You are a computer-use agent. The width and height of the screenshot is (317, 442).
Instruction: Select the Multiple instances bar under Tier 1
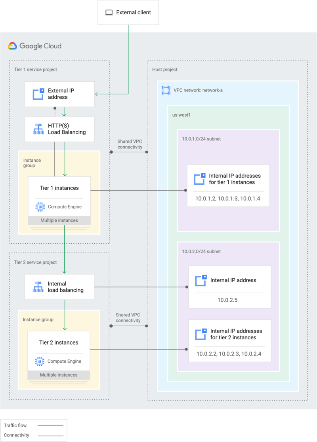click(59, 220)
